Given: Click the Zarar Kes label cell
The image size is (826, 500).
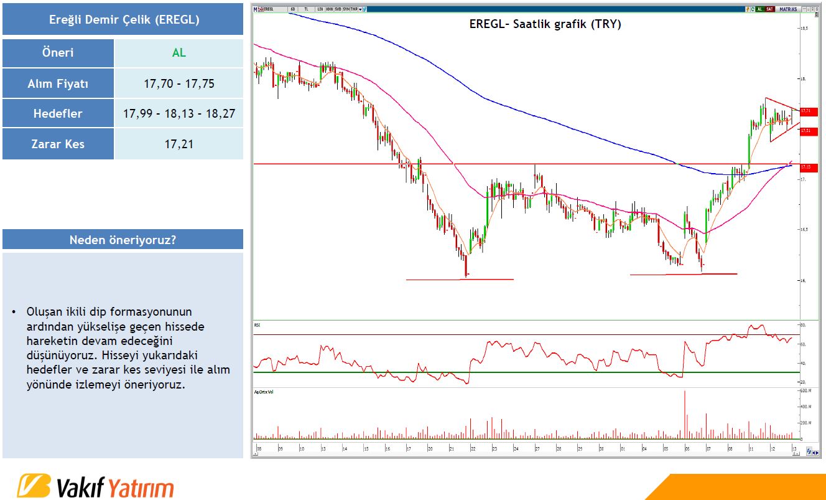Looking at the screenshot, I should tap(58, 144).
